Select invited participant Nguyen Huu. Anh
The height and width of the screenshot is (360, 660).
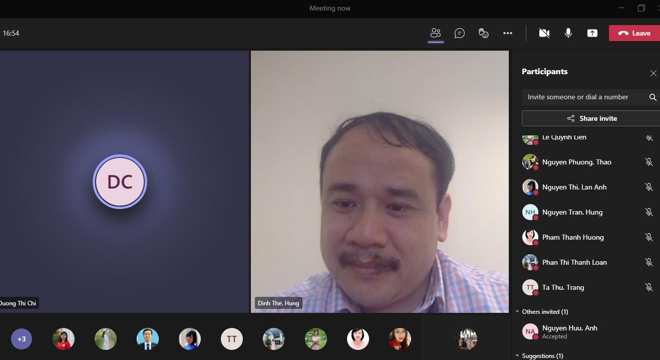(569, 331)
